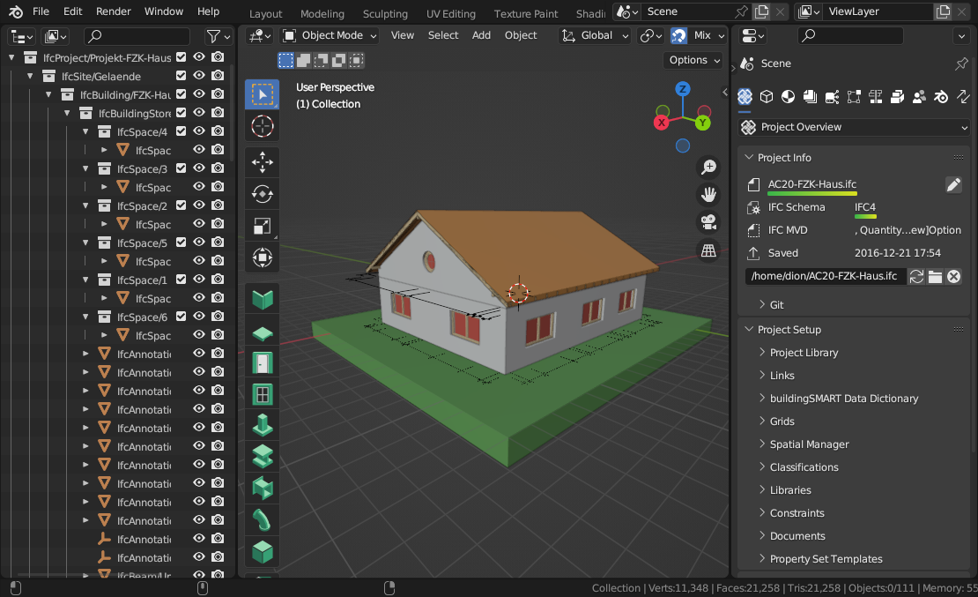Screen dimensions: 978x597
Task: Click the zoom magnifier viewport icon
Action: (708, 168)
